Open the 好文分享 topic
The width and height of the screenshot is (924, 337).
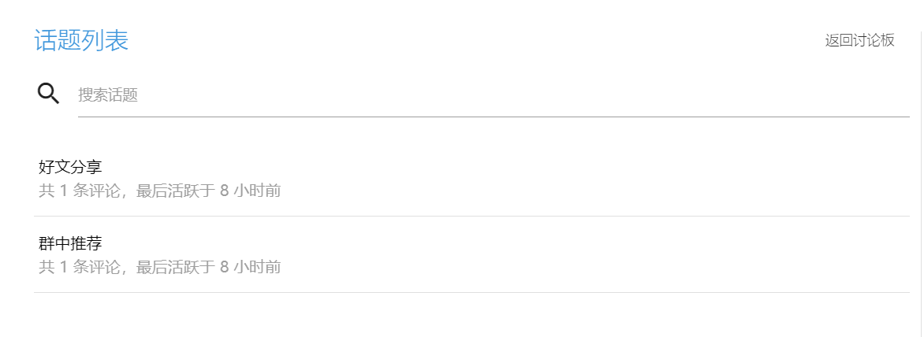point(70,167)
